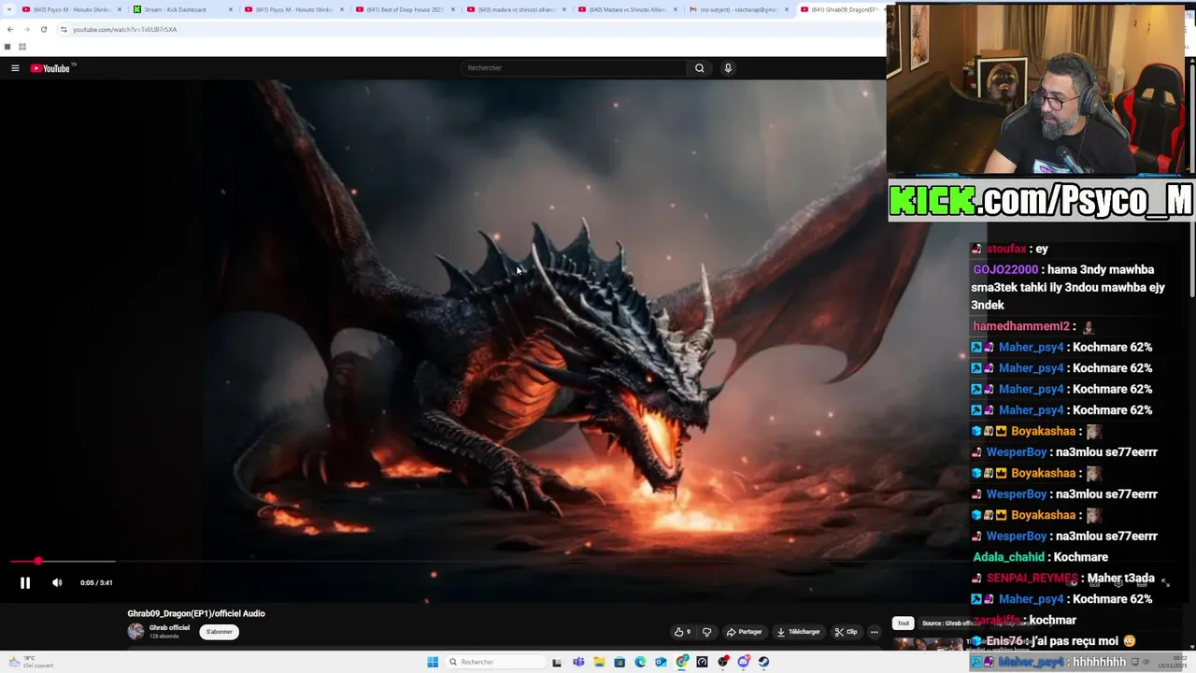Open the Ghrab officiel channel name link

pos(169,627)
